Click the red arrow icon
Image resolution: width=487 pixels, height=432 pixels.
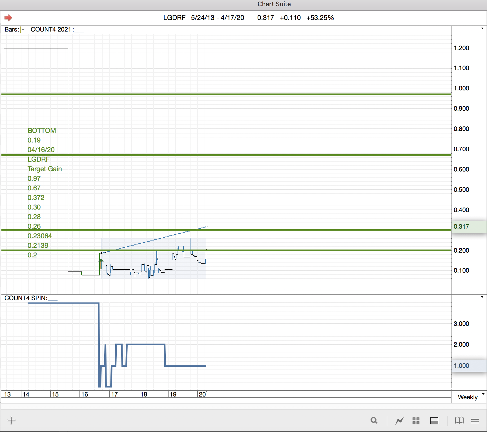(x=8, y=18)
